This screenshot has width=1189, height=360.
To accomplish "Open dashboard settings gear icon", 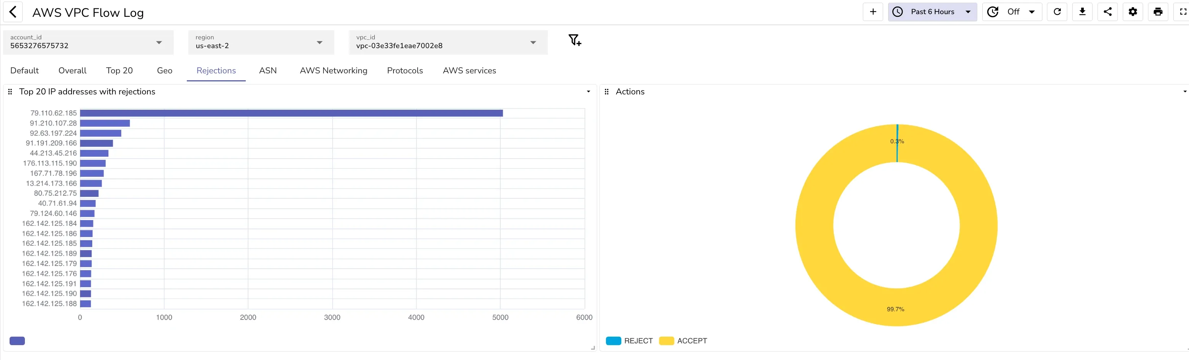I will [x=1133, y=12].
